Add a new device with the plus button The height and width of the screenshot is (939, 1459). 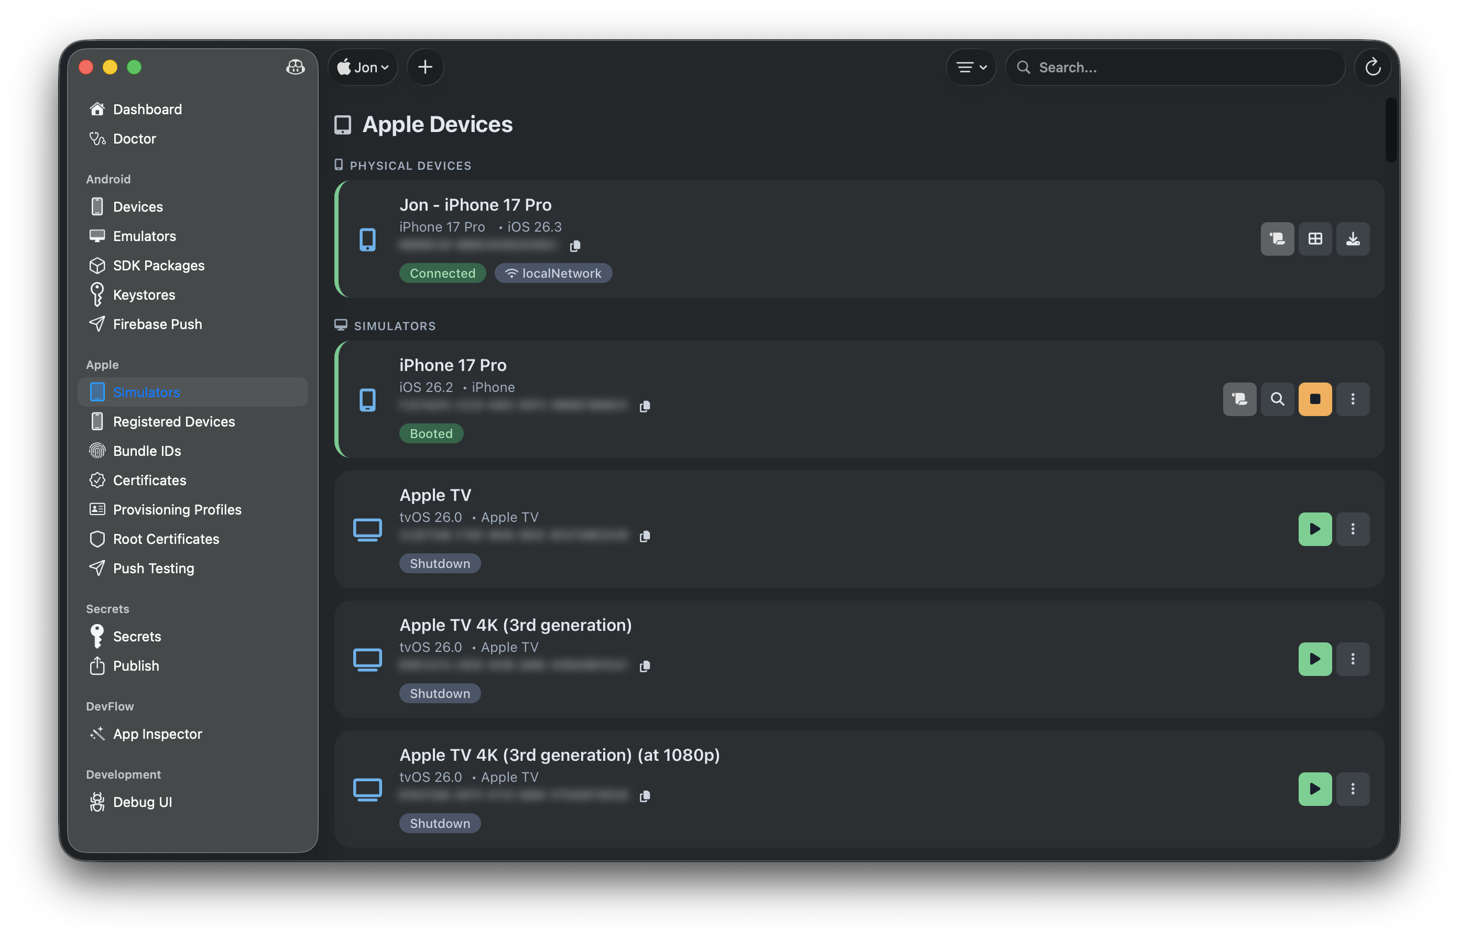tap(425, 67)
